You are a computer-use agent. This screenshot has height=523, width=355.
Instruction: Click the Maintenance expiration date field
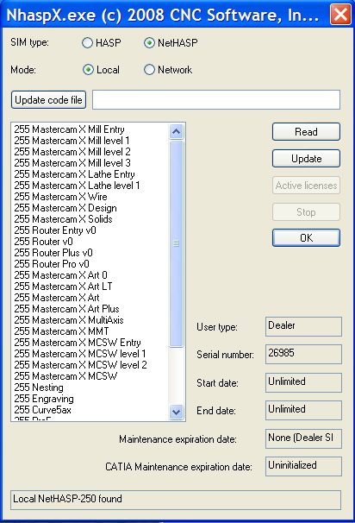click(x=303, y=438)
